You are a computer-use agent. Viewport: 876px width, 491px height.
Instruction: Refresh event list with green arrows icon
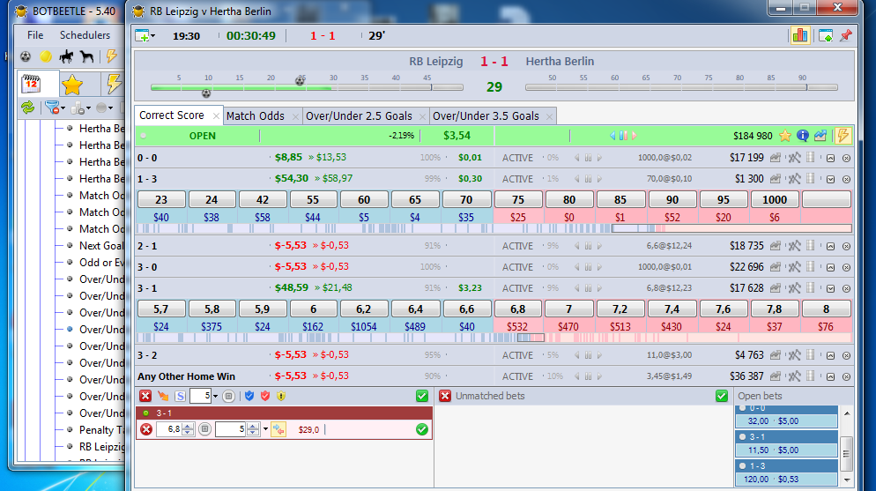(27, 108)
